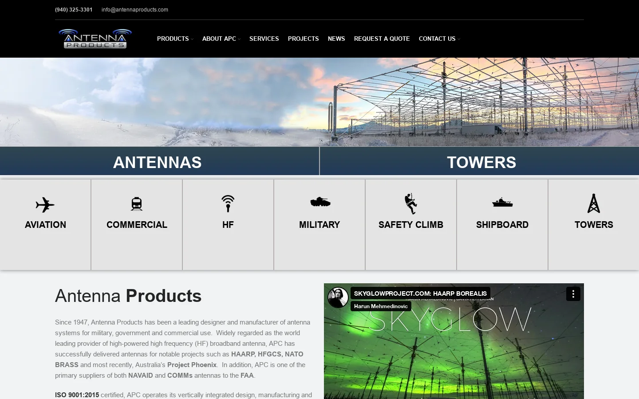Image resolution: width=639 pixels, height=399 pixels.
Task: Open the video title SKYGLOWPROJECT.COM: HAARP BOREALIS
Action: (420, 293)
